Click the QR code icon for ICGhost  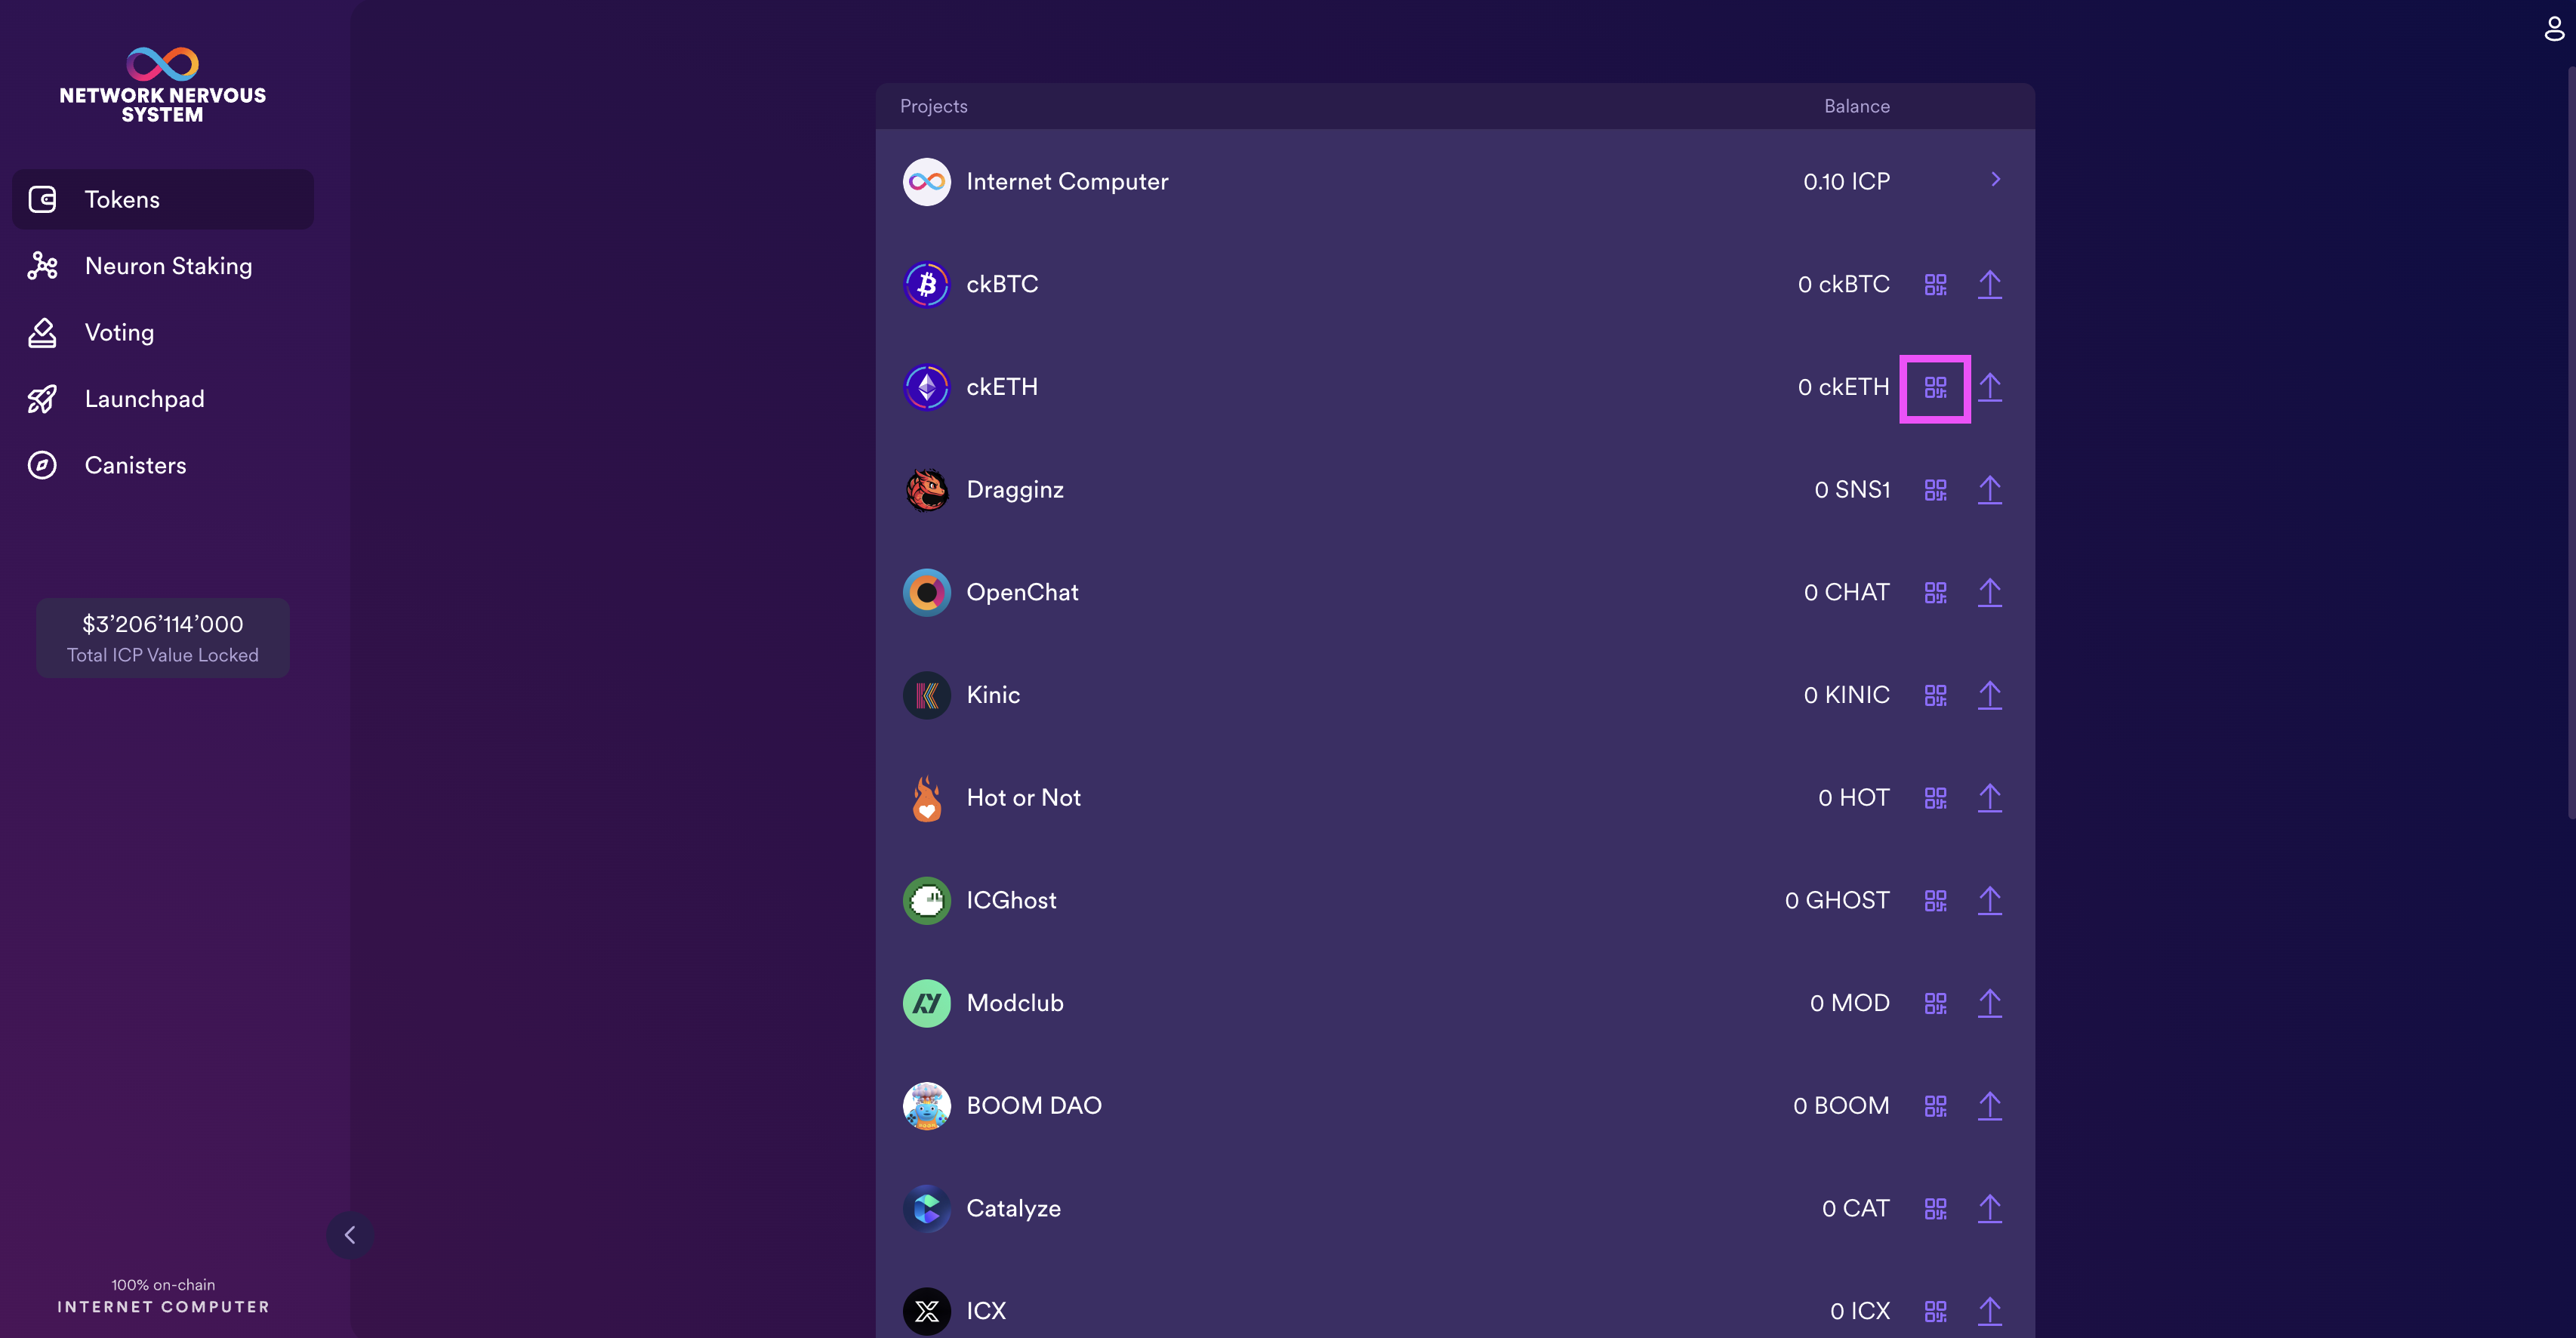point(1935,901)
